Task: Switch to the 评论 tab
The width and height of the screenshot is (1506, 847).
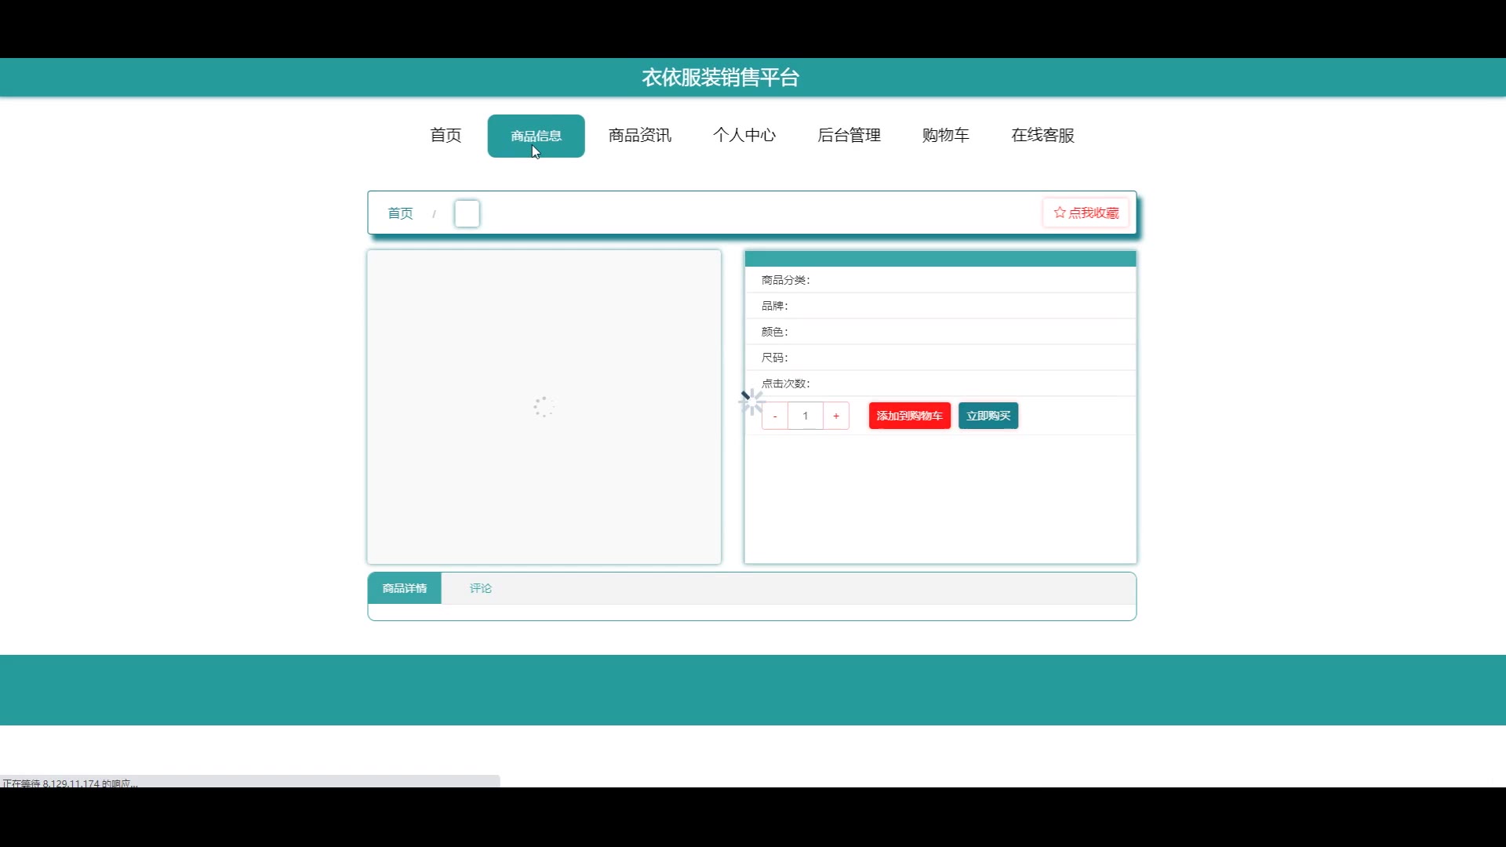Action: 481,588
